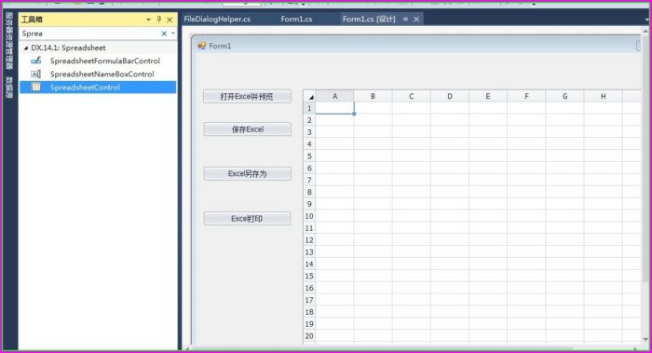Select row 10 header
The height and width of the screenshot is (353, 652).
(x=309, y=216)
